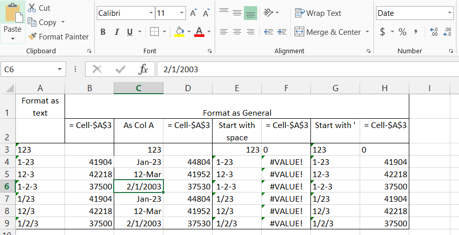Toggle Bold formatting
Image resolution: width=459 pixels, height=235 pixels.
[103, 32]
